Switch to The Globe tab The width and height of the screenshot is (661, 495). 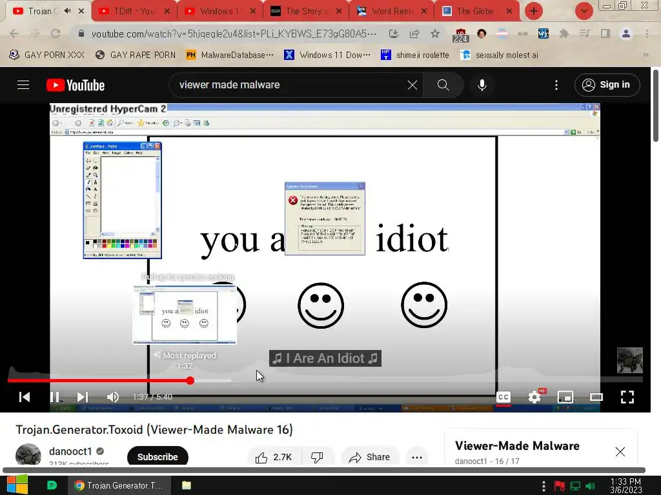tap(476, 12)
